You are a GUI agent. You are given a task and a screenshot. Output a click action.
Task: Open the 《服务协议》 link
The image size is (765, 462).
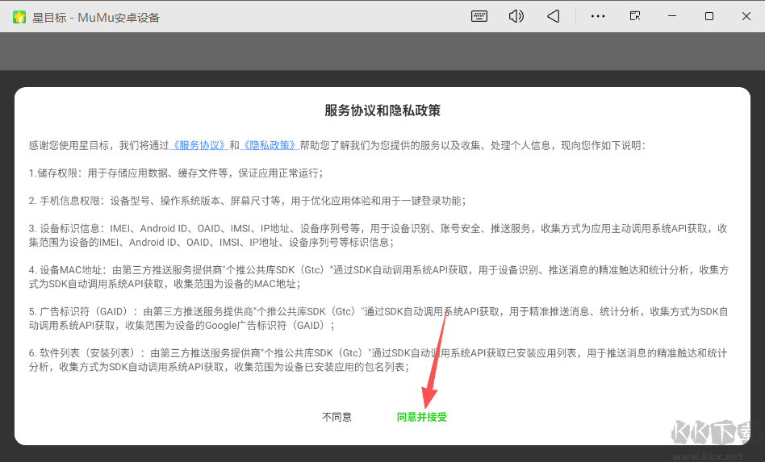[200, 146]
